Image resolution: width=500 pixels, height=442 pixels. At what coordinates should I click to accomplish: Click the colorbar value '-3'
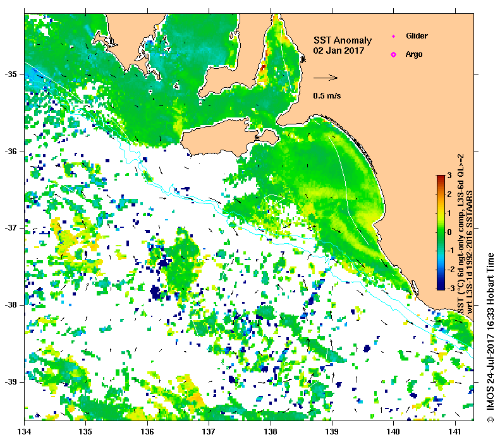pos(451,288)
